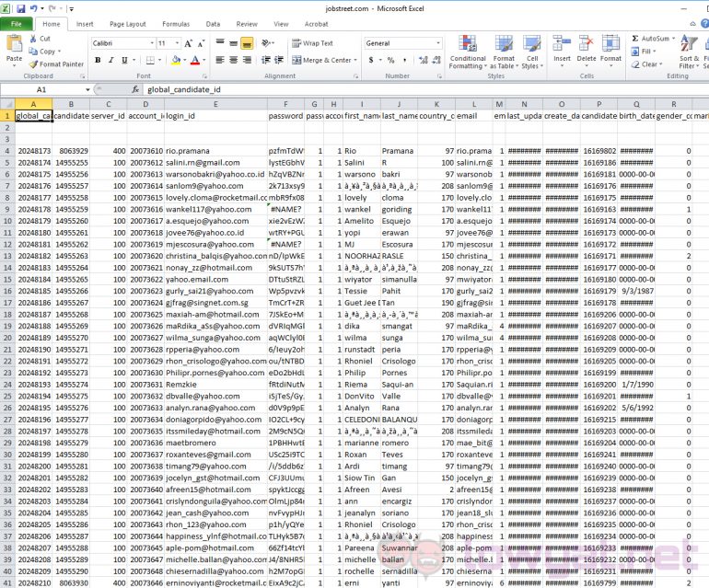Viewport: 709px width, 588px height.
Task: Open the Name Box dropdown arrow
Action: (x=87, y=89)
